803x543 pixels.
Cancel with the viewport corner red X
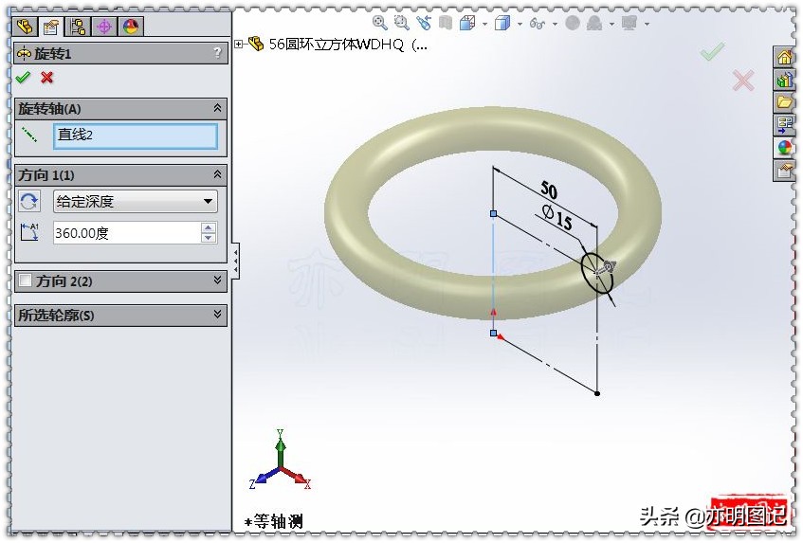(743, 81)
